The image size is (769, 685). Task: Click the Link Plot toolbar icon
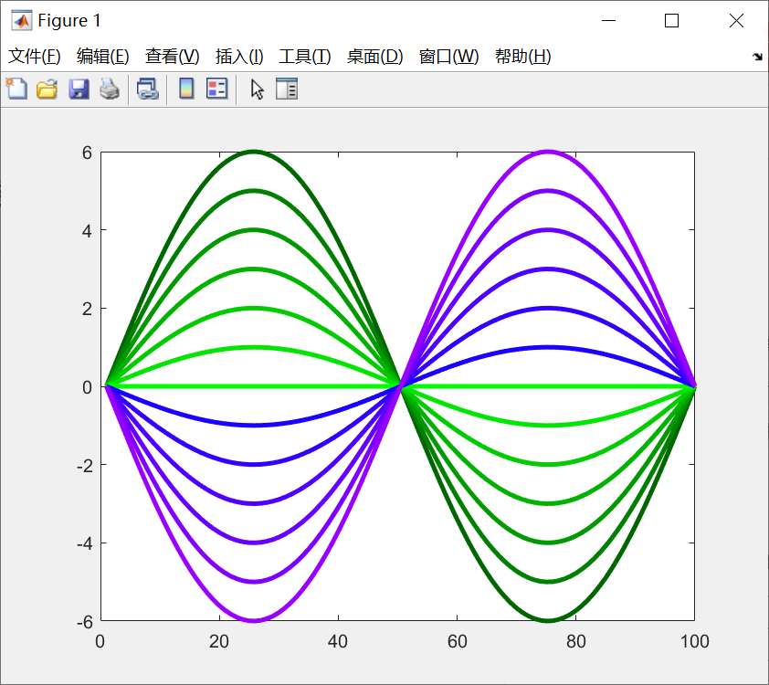tap(148, 90)
